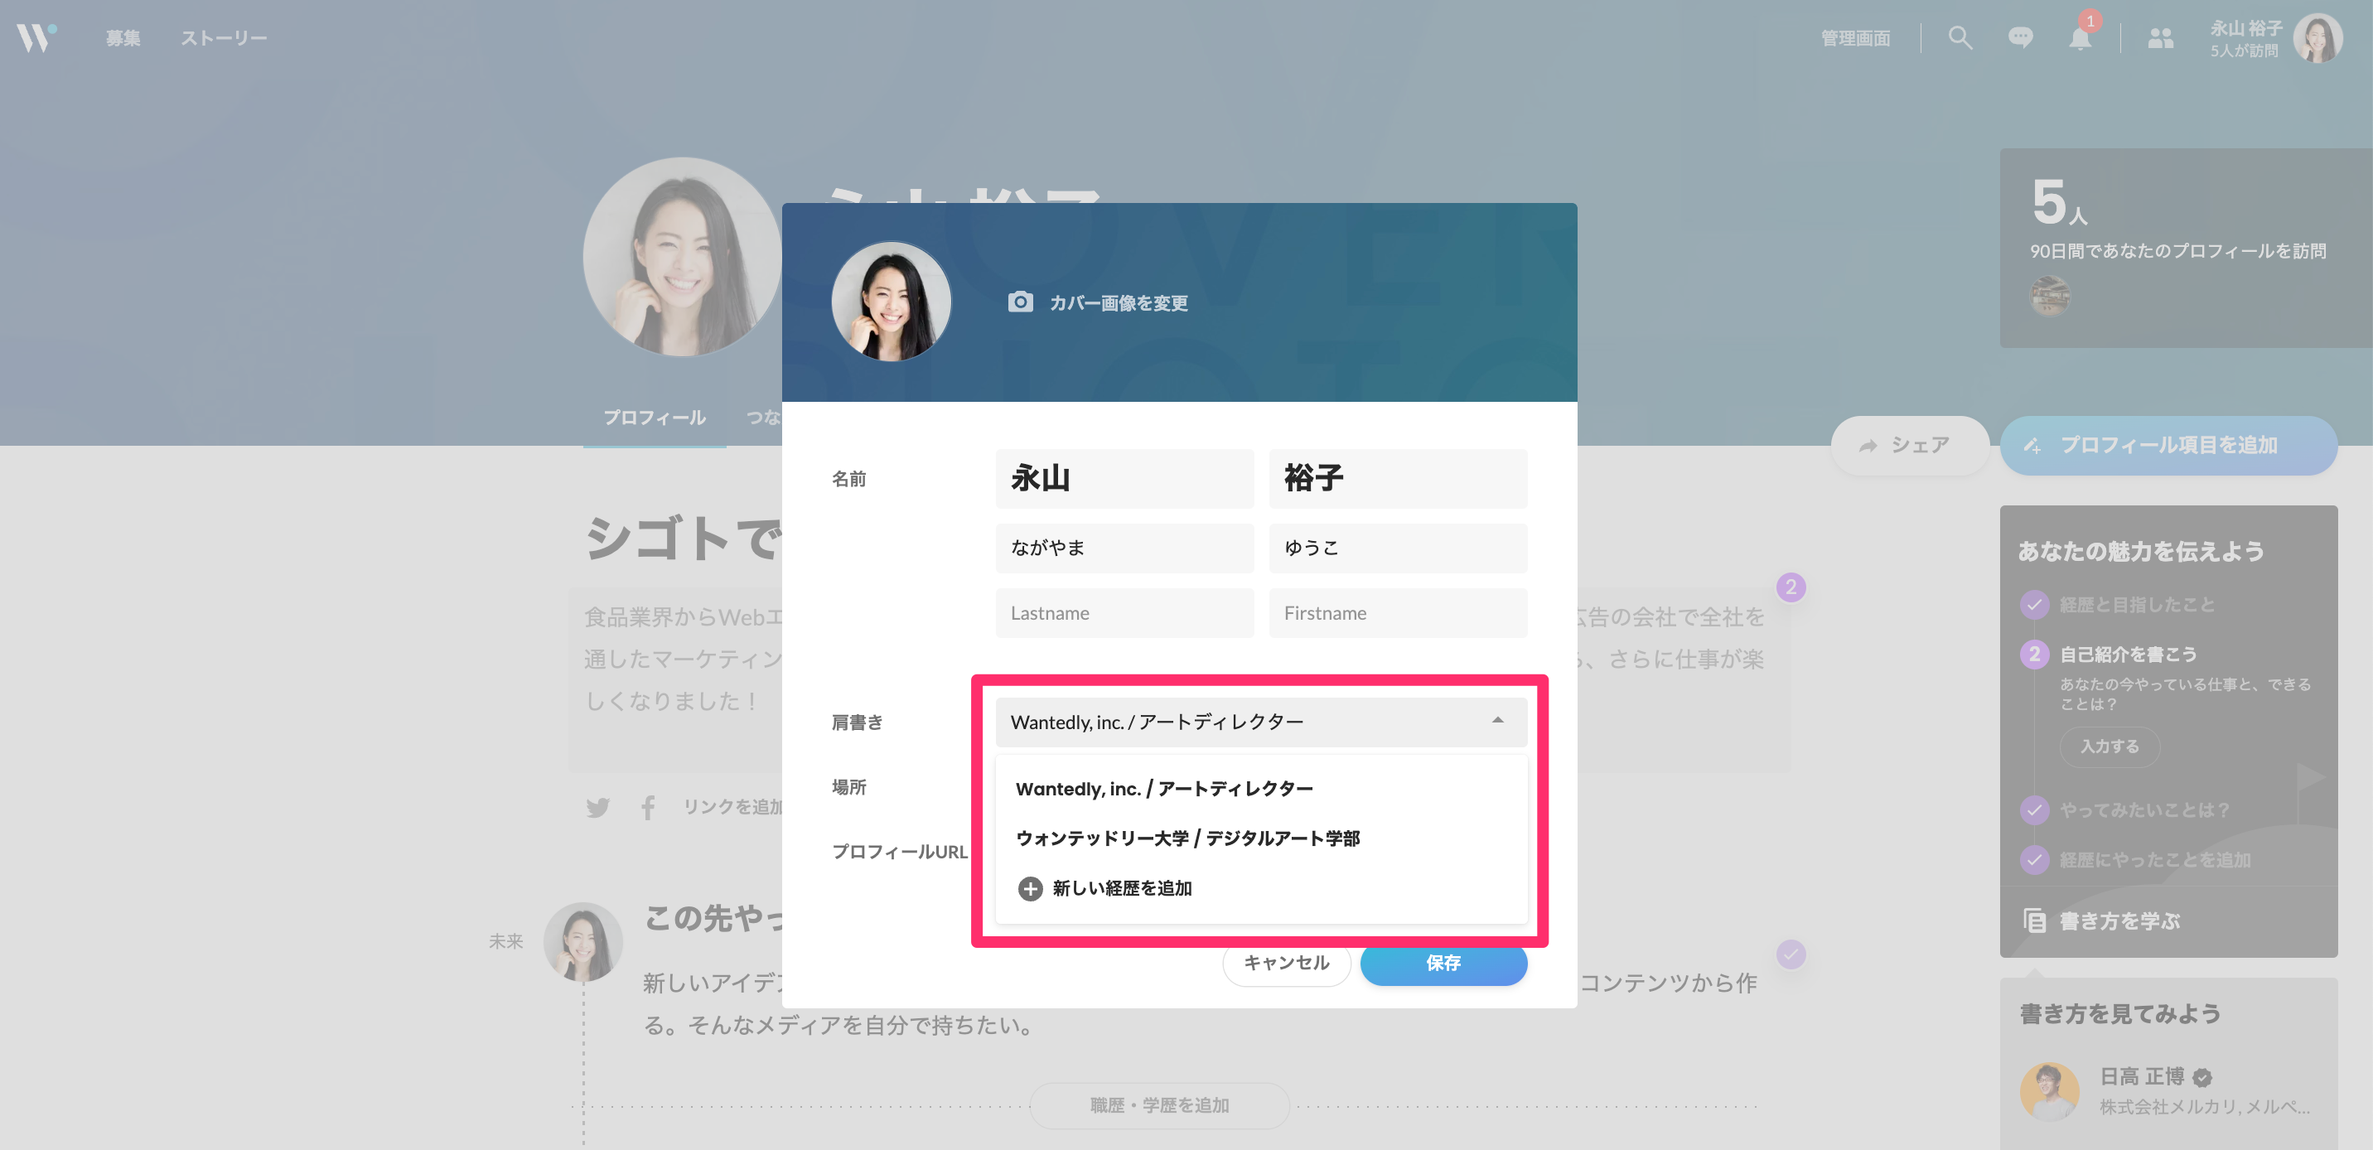
Task: Select Wantedly, inc. / アートディレクター option
Action: 1261,789
